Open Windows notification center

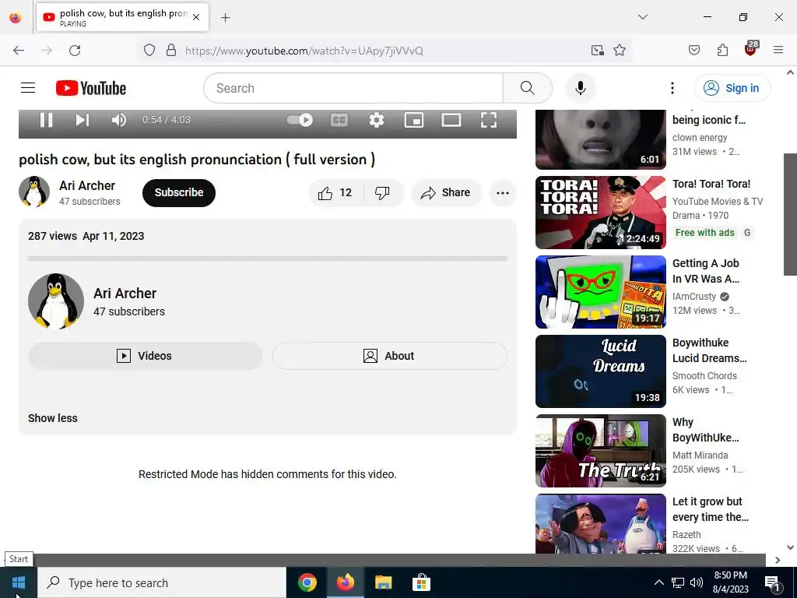(x=772, y=583)
